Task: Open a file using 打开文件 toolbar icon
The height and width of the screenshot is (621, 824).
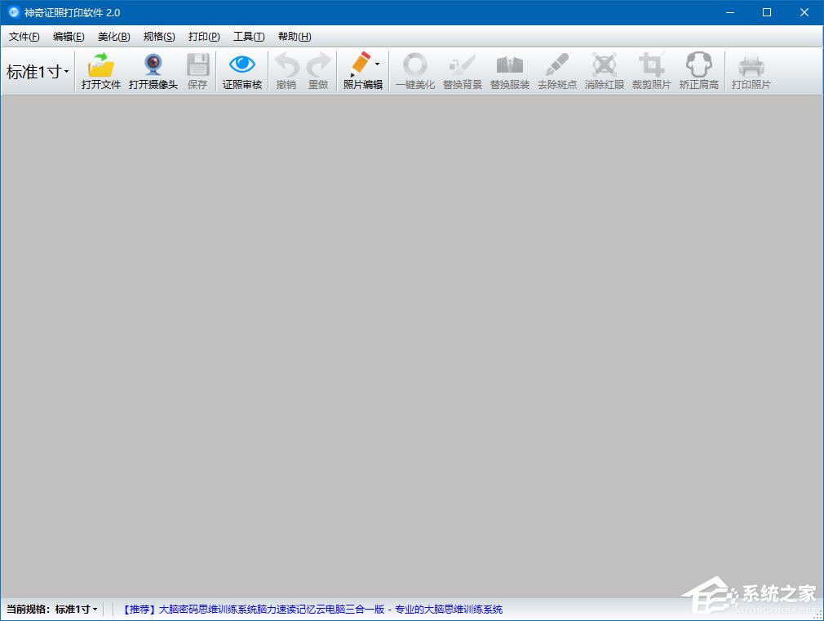Action: coord(100,71)
